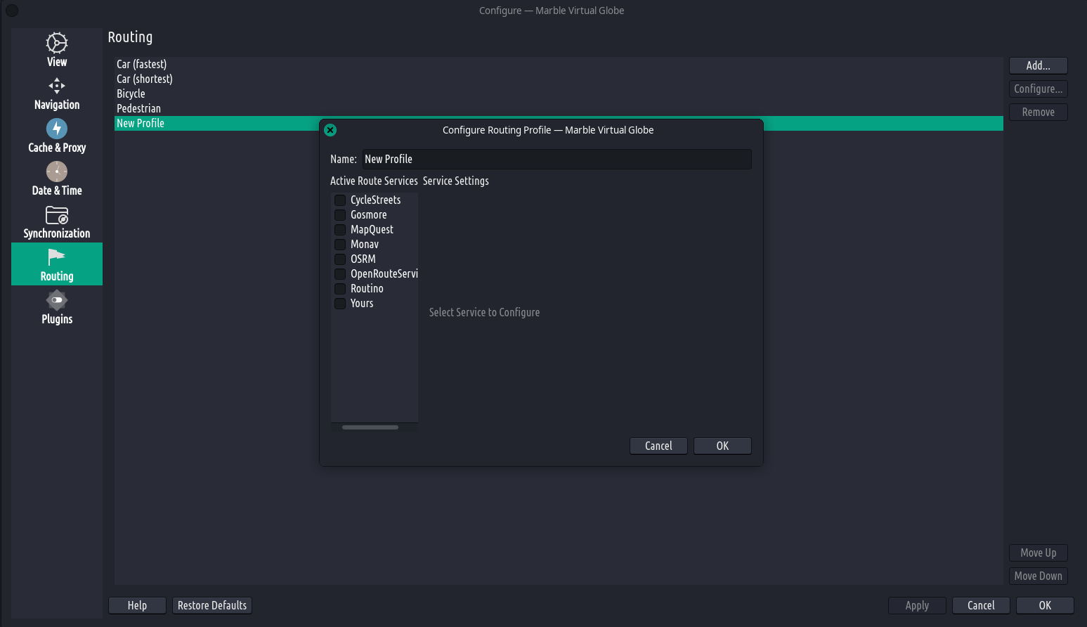Screen dimensions: 1087x627
Task: Open Help at bottom left
Action: click(x=137, y=605)
